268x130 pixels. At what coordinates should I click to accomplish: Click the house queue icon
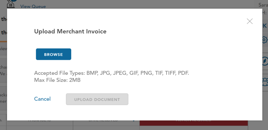click(x=10, y=4)
